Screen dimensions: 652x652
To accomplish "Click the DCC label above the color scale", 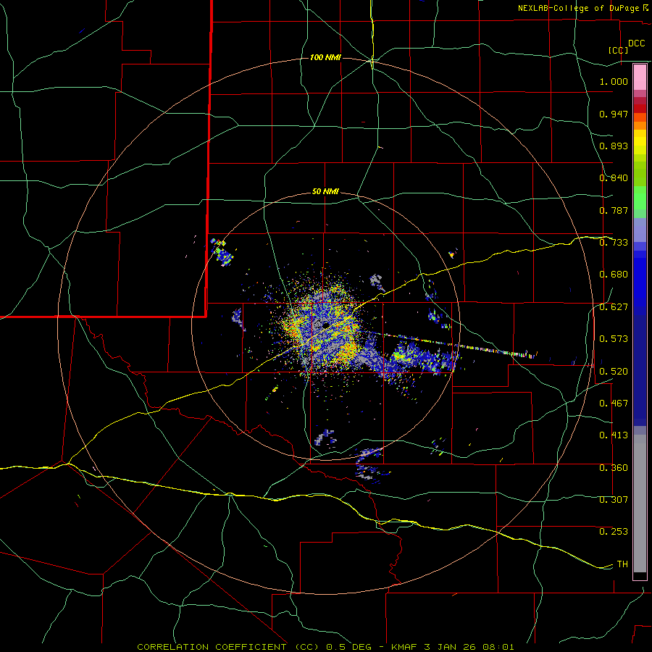I will click(x=636, y=43).
